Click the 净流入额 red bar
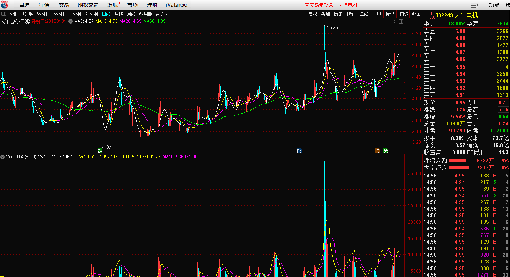This screenshot has width=510, height=277. [457, 161]
